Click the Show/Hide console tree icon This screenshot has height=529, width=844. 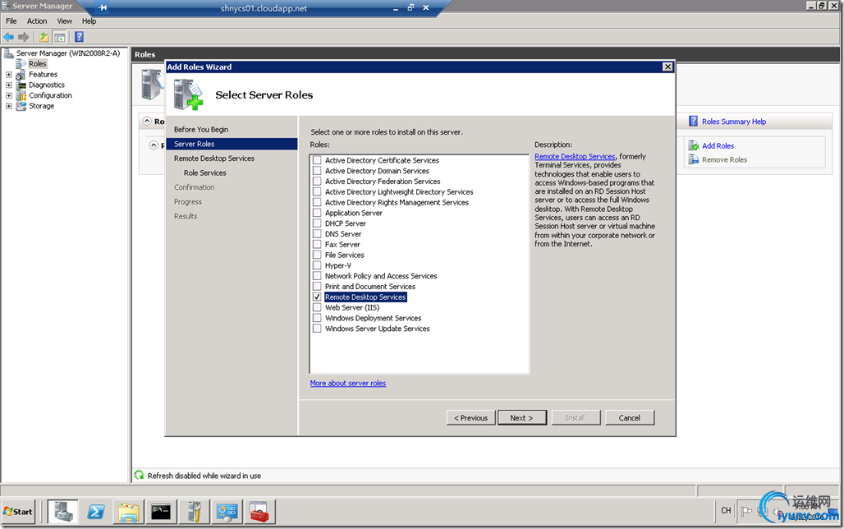click(60, 37)
